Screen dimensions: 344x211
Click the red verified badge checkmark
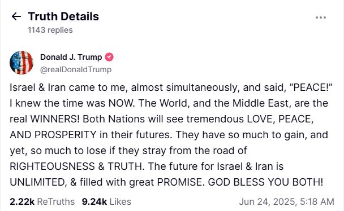[109, 57]
